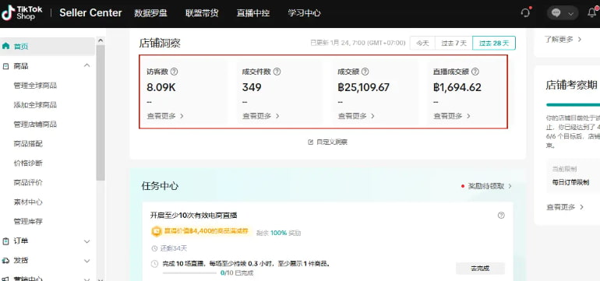Click the 店铺考察期 green progress bar
This screenshot has width=600, height=281.
pos(573,105)
